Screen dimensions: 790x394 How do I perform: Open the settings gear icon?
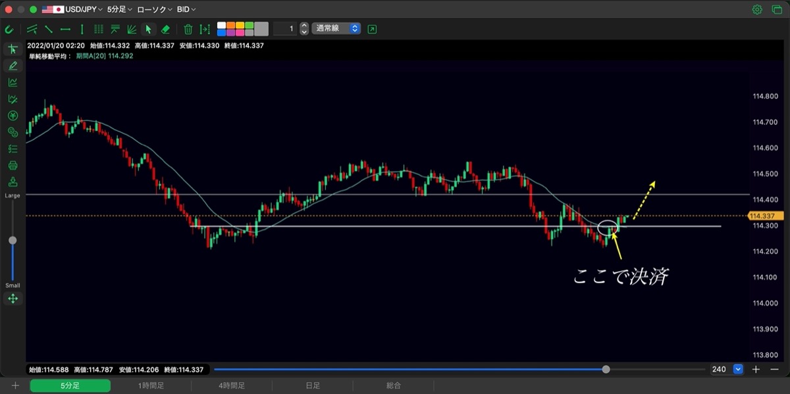758,10
